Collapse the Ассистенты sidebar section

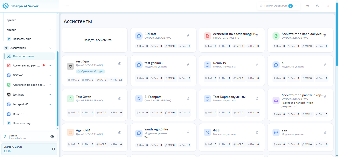(x=50, y=48)
